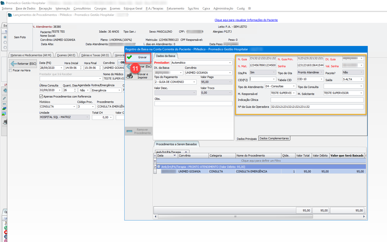Click the filter funnel icon in procedures grid
The height and width of the screenshot is (242, 387).
point(155,161)
